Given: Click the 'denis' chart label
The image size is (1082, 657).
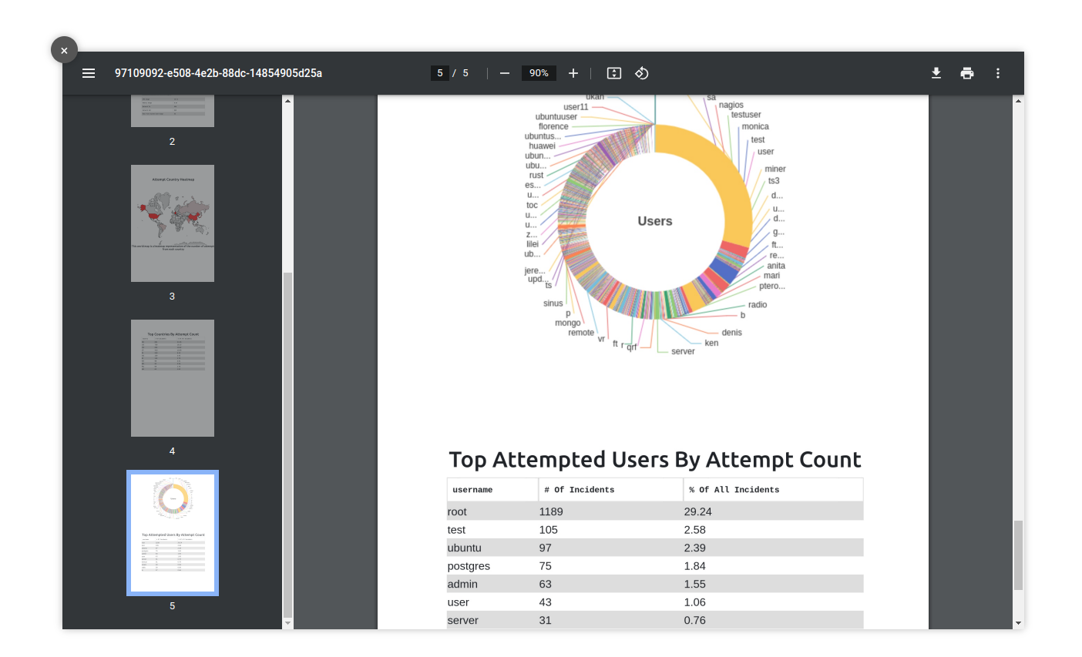Looking at the screenshot, I should [732, 333].
